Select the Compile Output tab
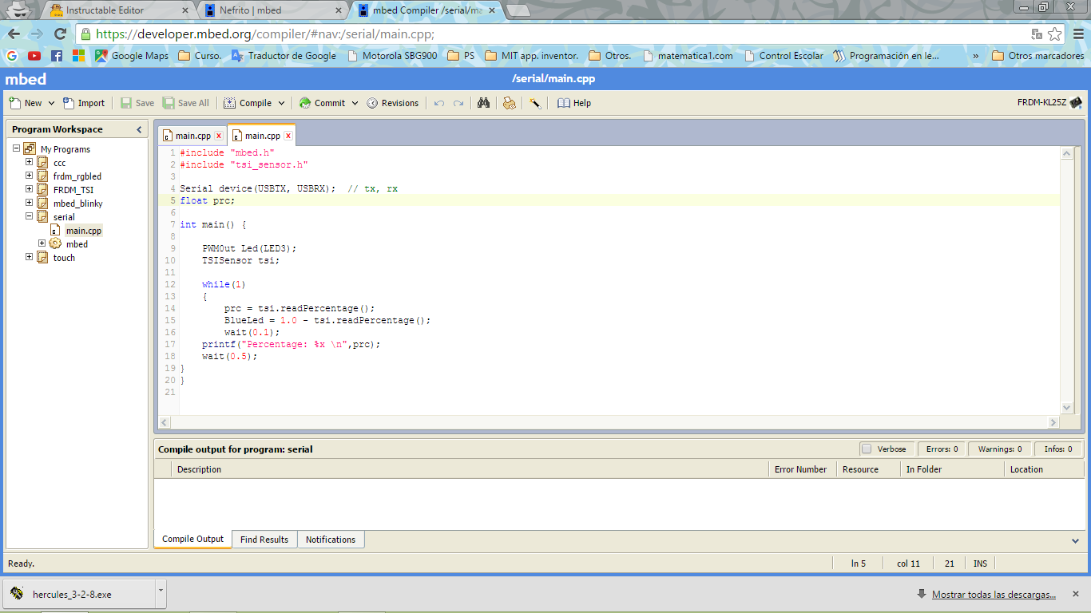The width and height of the screenshot is (1091, 613). pos(193,539)
